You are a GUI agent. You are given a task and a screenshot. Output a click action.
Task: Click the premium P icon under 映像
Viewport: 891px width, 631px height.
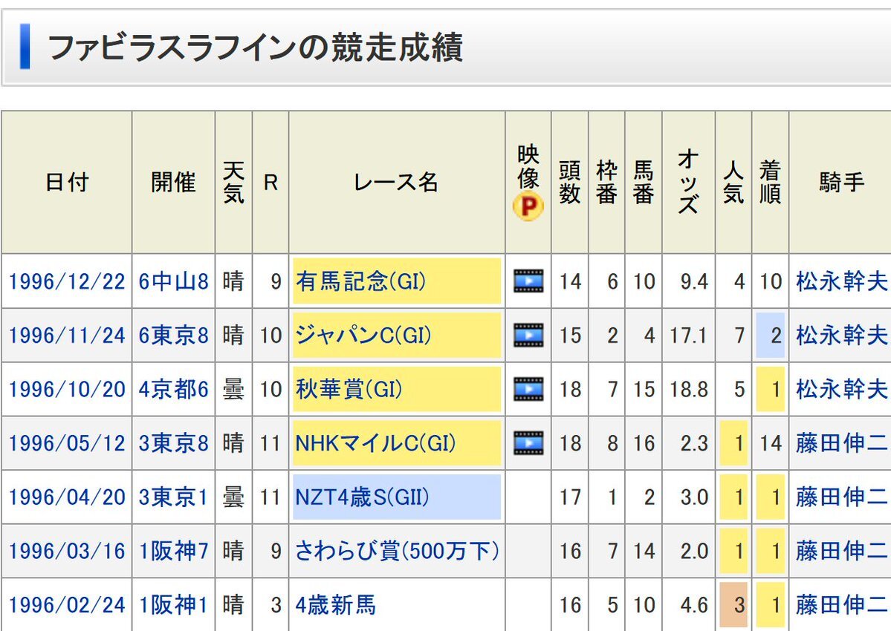tap(528, 206)
